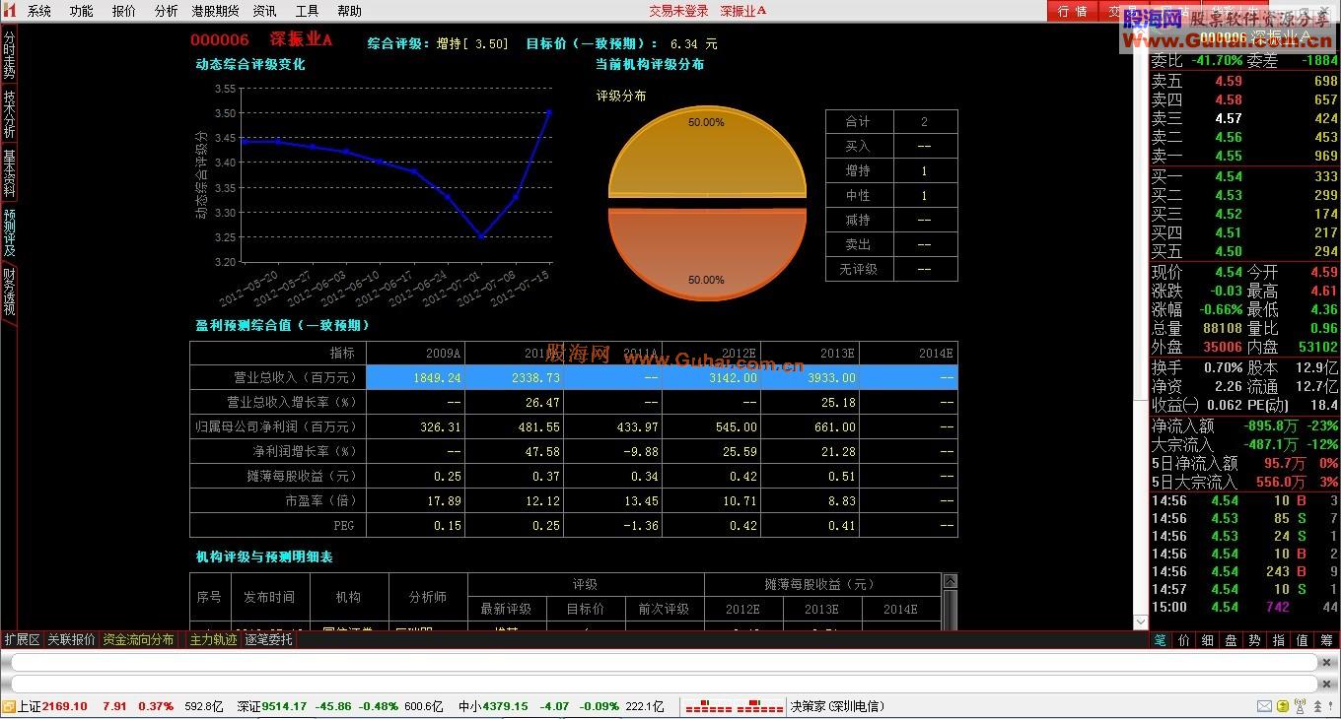
Task: Select the 预测评级 side tab
Action: click(9, 232)
